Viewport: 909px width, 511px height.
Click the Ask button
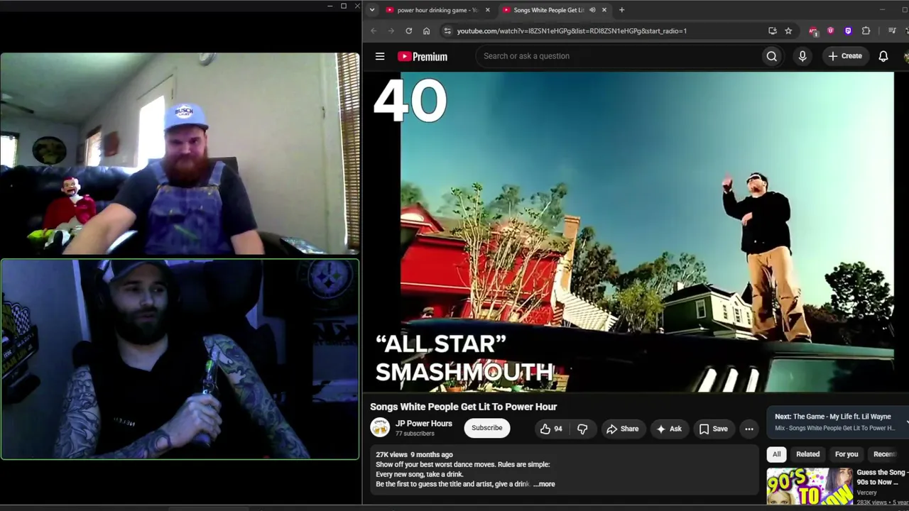click(669, 429)
